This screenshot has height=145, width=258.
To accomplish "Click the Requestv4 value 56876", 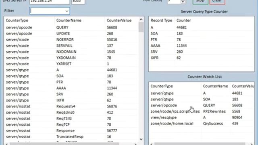I will click(x=112, y=106).
